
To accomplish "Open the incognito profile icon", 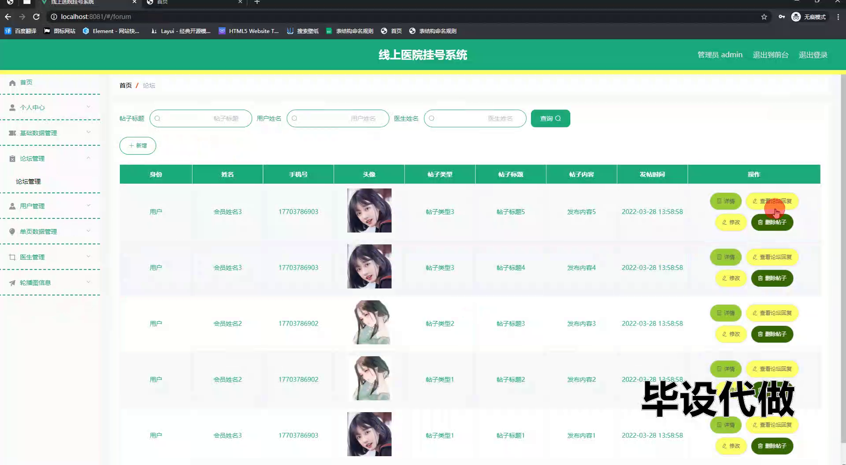I will point(796,17).
